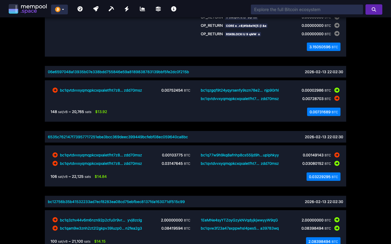Image resolution: width=391 pixels, height=244 pixels.
Task: Open the blocks layers icon in navbar
Action: (158, 9)
